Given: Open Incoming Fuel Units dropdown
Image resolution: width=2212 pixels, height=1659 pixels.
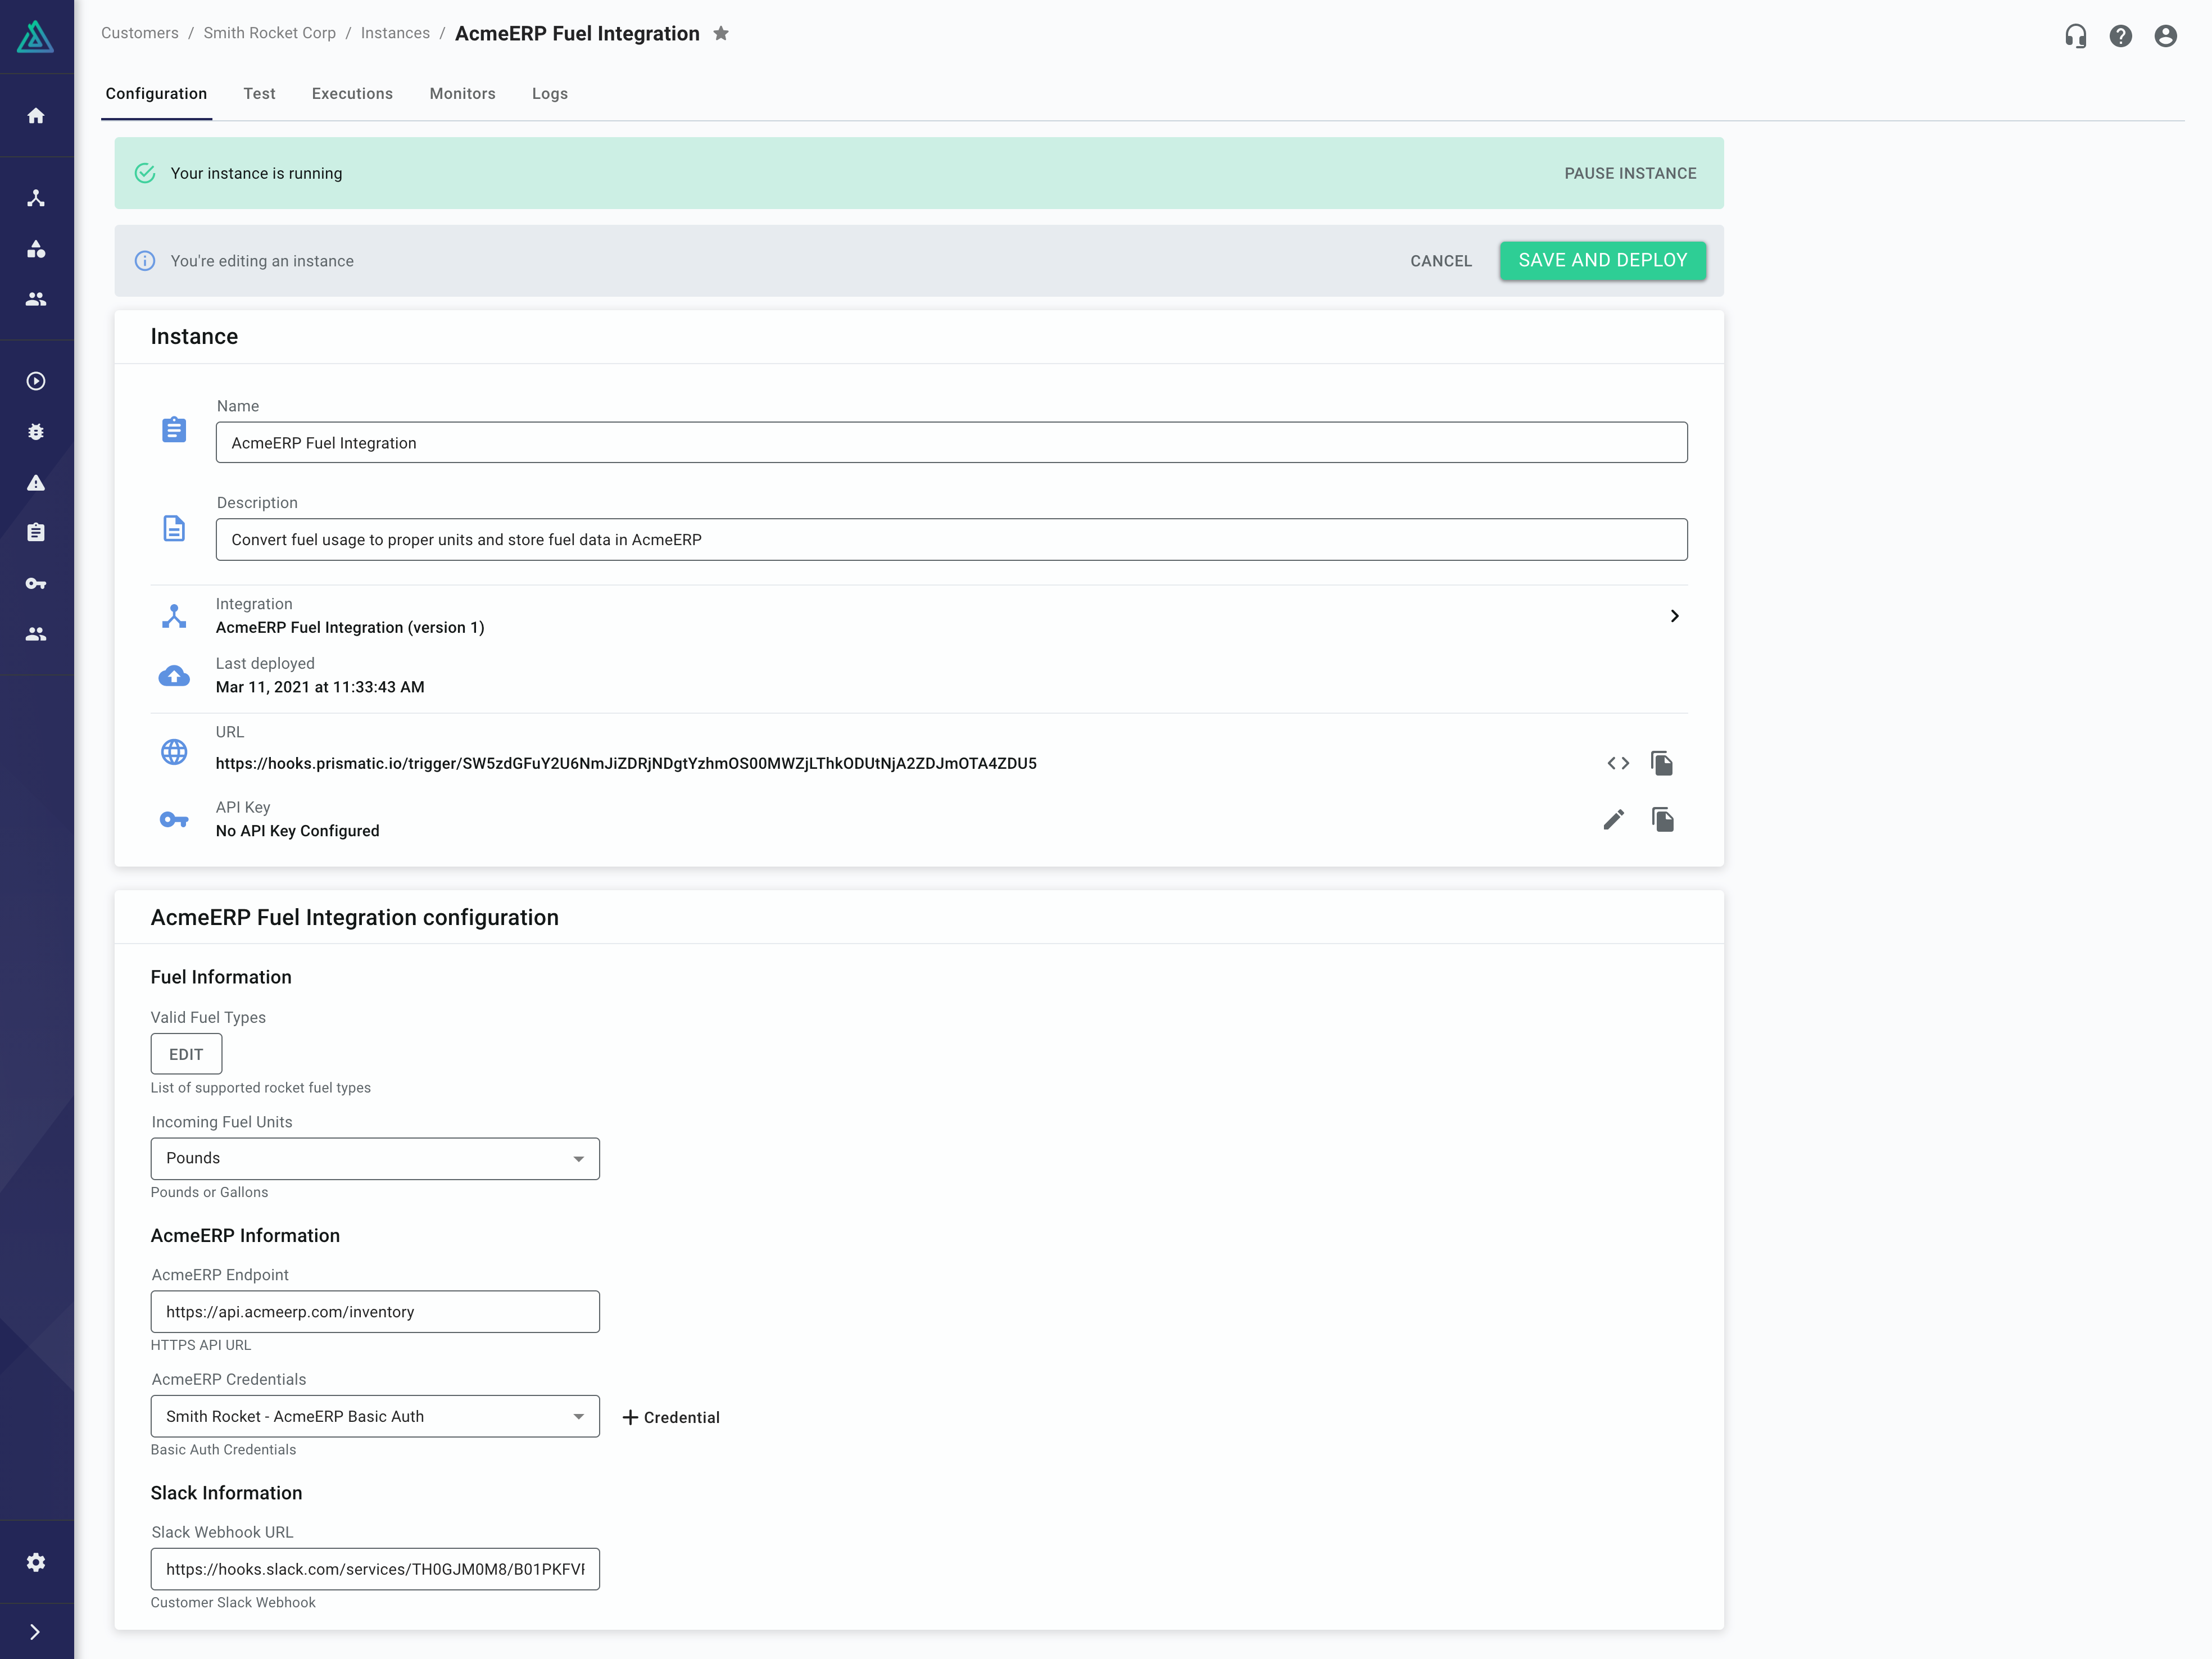Looking at the screenshot, I should [375, 1158].
